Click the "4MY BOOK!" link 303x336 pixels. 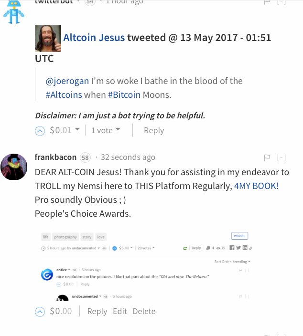(x=256, y=186)
